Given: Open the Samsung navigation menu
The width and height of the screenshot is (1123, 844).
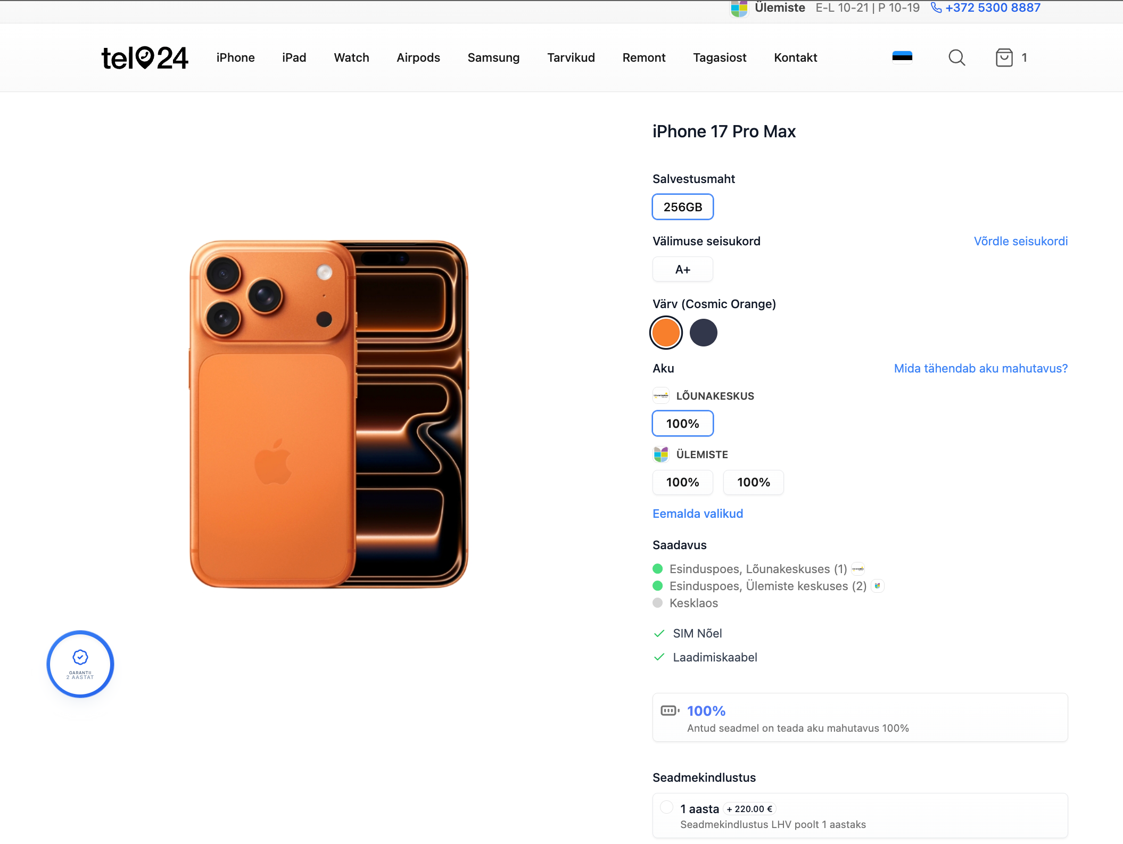Looking at the screenshot, I should (493, 57).
